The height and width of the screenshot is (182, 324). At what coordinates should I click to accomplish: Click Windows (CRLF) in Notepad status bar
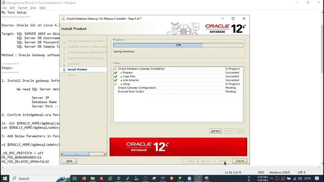click(279, 172)
